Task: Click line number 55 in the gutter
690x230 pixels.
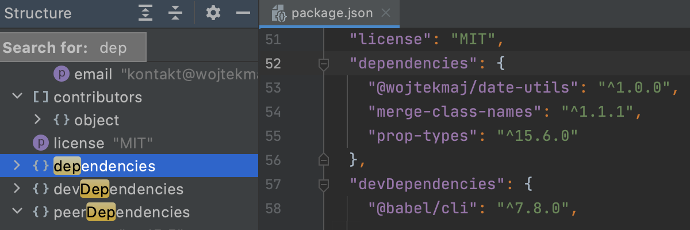Action: tap(274, 136)
